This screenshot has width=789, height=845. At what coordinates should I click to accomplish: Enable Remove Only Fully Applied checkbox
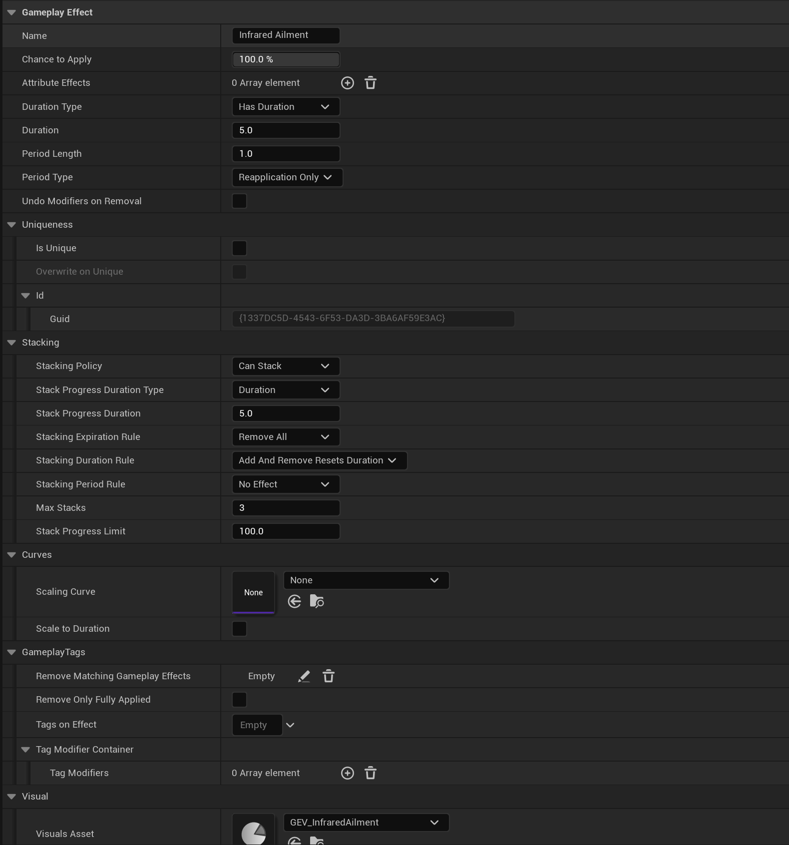(240, 700)
